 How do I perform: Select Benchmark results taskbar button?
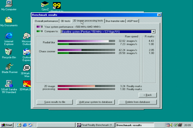(x=135, y=125)
